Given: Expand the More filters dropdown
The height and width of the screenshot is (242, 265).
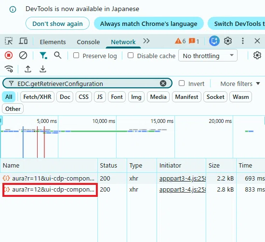Looking at the screenshot, I should click(x=240, y=84).
